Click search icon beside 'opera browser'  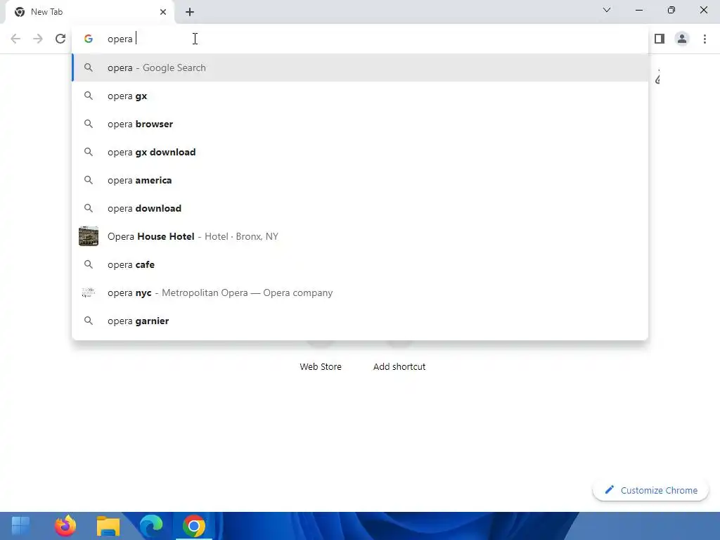point(89,124)
